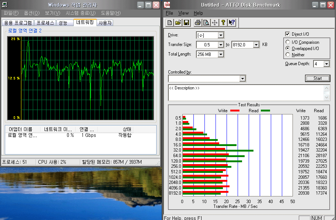Screen dimensions: 336x220
Task: Click the Description box scroll down arrow
Action: tap(326, 97)
